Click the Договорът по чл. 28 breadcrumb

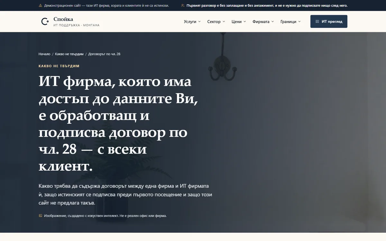click(x=104, y=54)
